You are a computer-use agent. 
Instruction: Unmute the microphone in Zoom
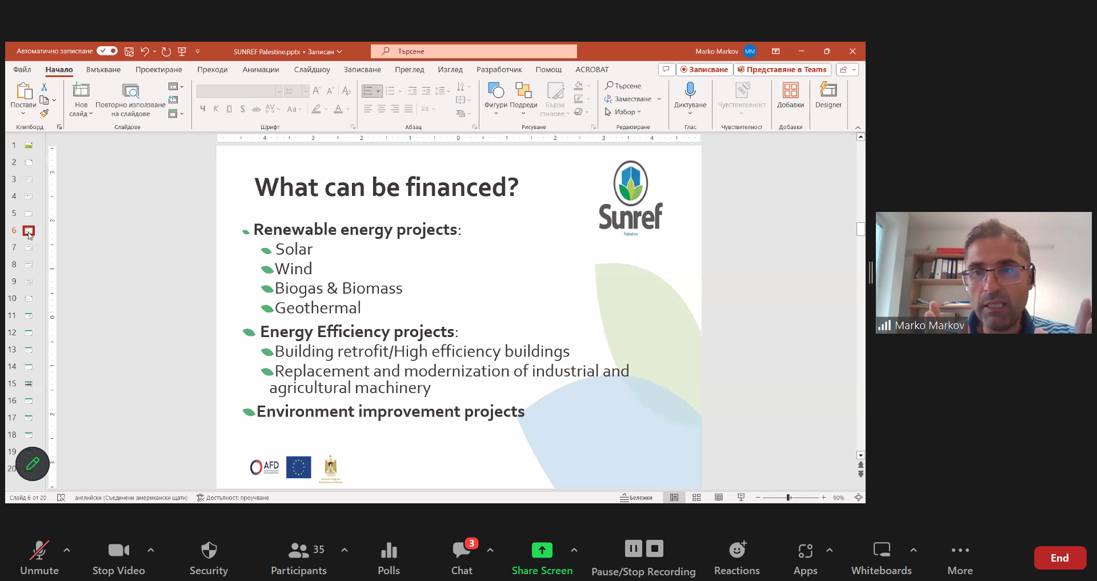(x=39, y=558)
